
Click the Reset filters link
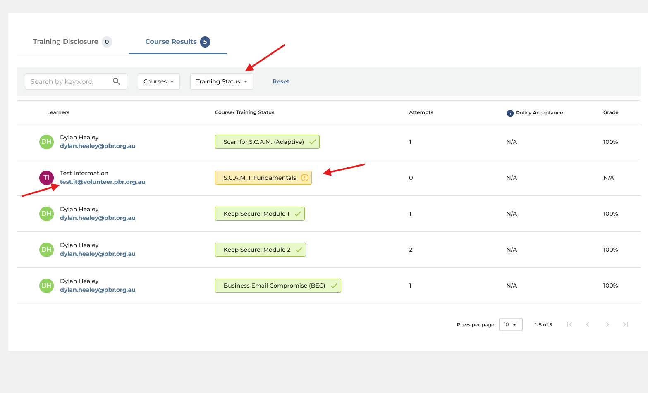click(x=281, y=81)
